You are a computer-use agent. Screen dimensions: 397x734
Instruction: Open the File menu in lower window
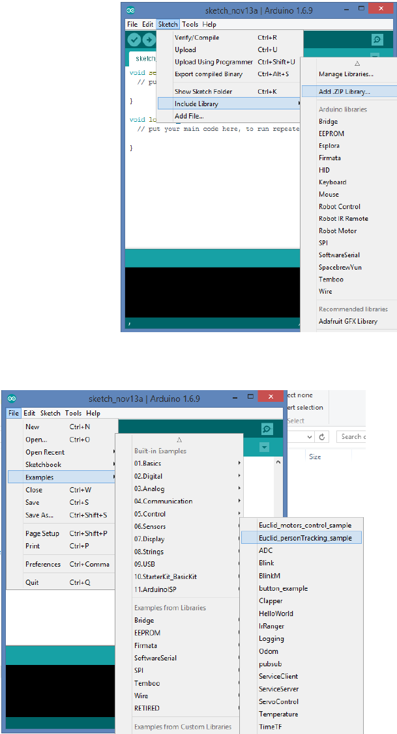14,414
